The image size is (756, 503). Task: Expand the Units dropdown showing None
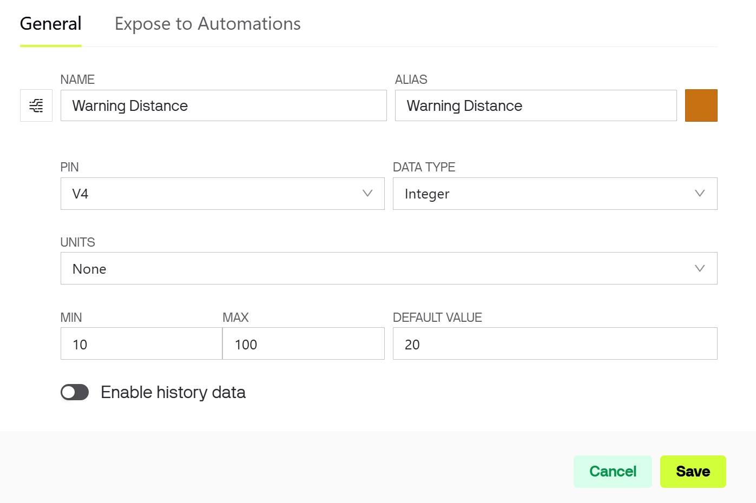coord(379,269)
